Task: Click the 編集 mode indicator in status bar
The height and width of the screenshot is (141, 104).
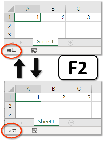Action: [12, 50]
